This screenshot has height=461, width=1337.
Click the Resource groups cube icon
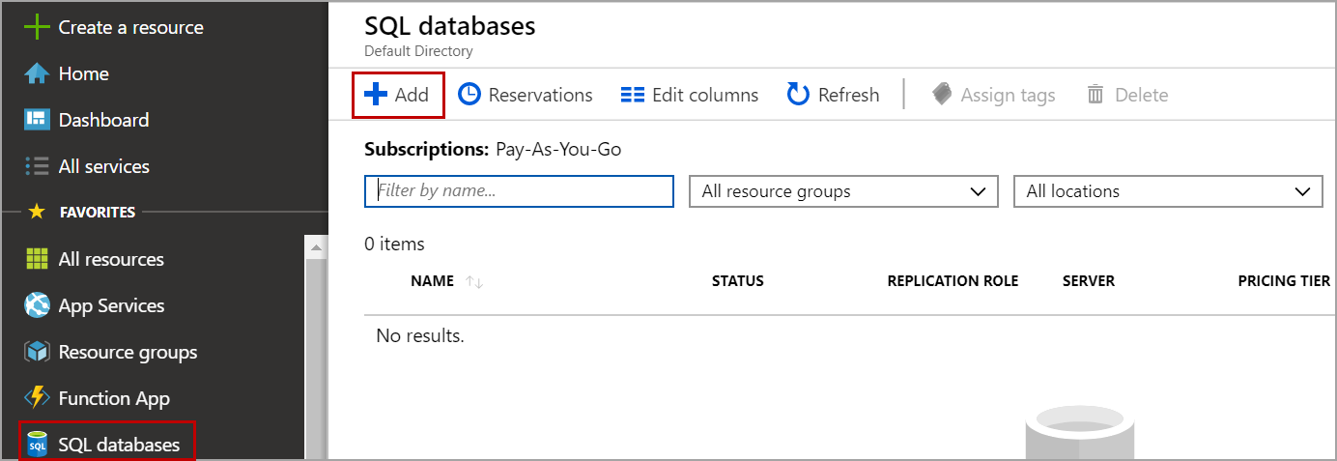[37, 352]
